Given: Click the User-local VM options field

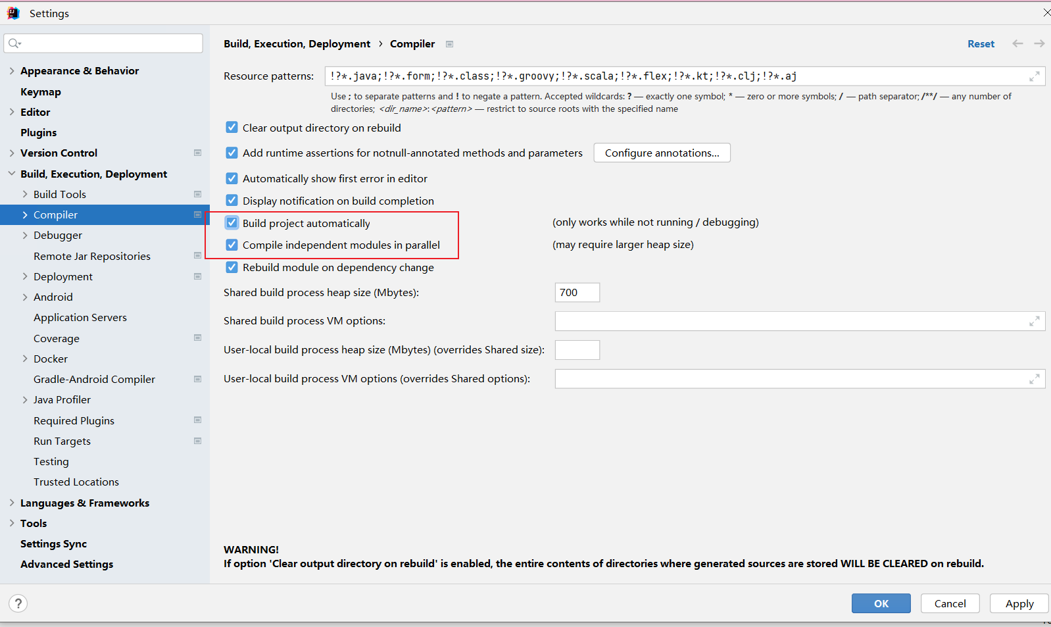Looking at the screenshot, I should coord(800,379).
